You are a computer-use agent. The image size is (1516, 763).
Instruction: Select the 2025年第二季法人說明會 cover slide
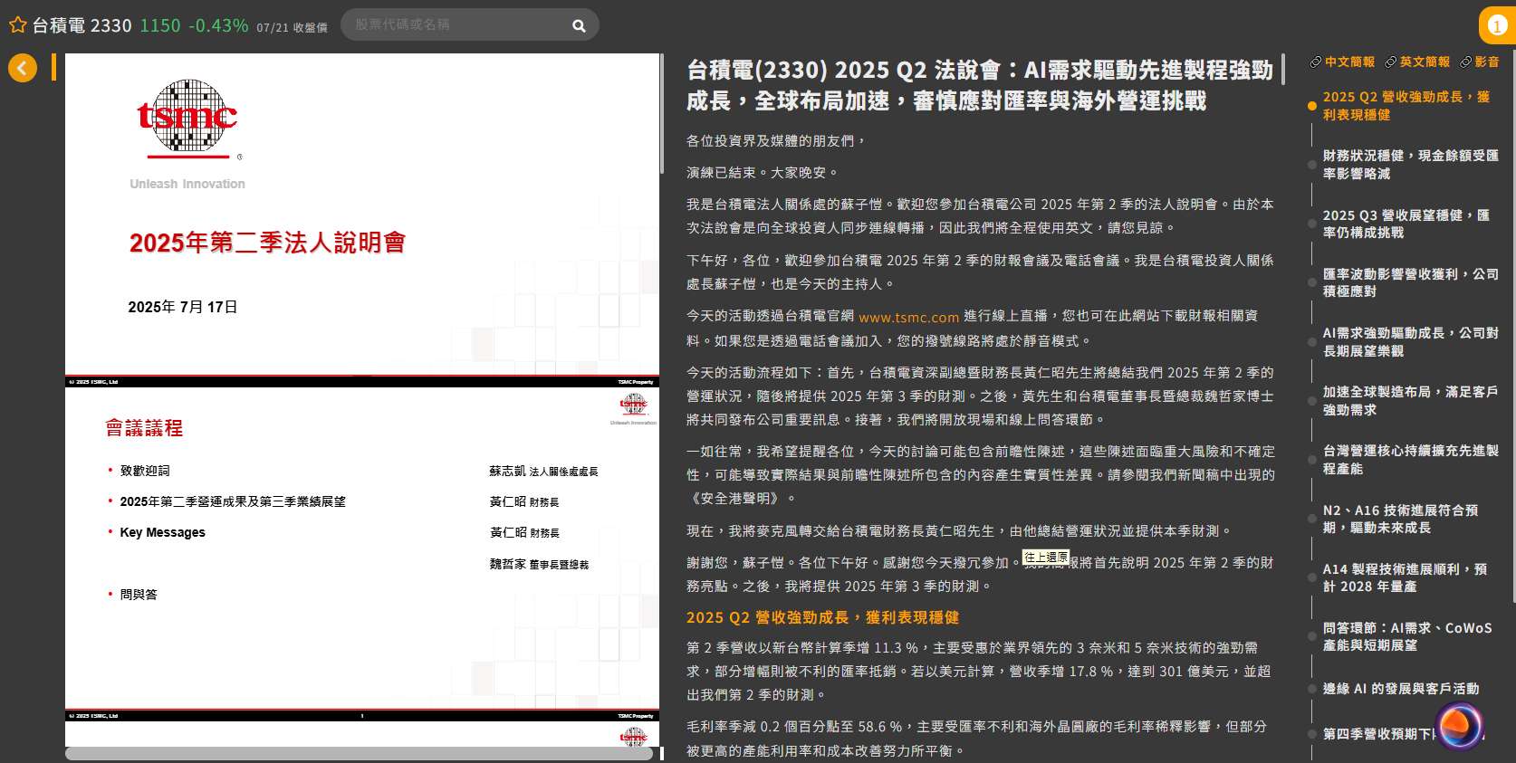pyautogui.click(x=362, y=220)
